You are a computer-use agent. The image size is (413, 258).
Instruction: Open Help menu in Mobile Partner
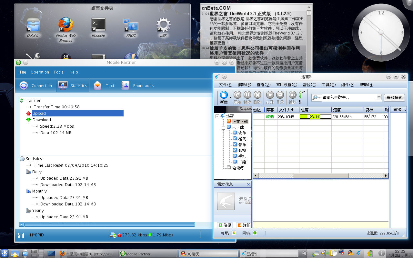point(74,72)
